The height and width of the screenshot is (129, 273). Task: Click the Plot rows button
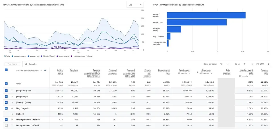[x=12, y=64]
